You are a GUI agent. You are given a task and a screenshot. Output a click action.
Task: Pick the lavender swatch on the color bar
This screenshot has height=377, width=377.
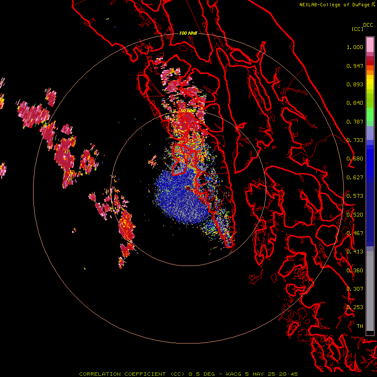[370, 133]
